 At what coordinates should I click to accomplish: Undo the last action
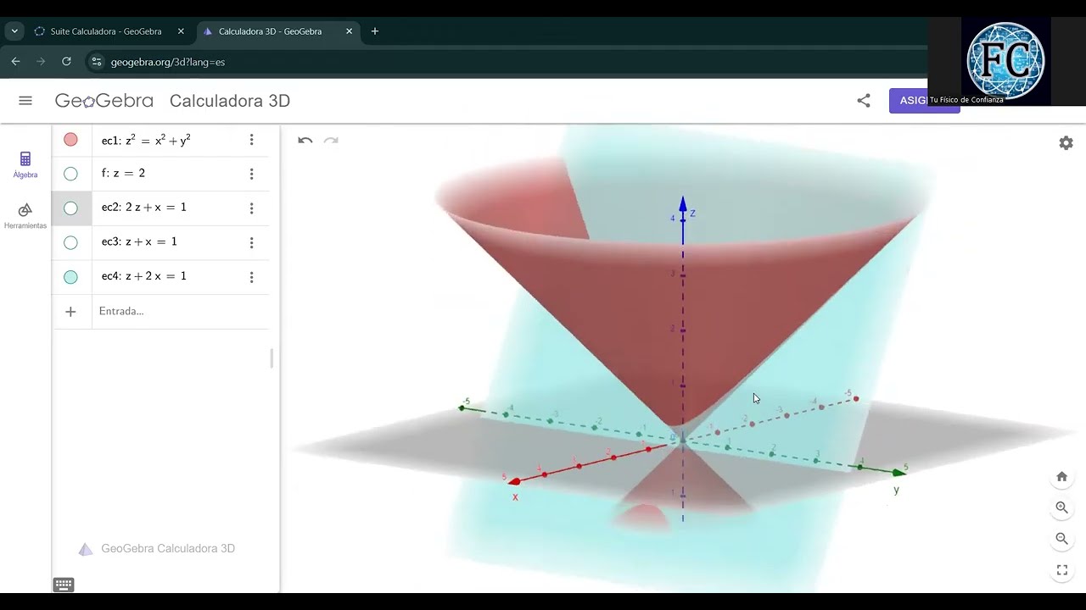click(305, 141)
